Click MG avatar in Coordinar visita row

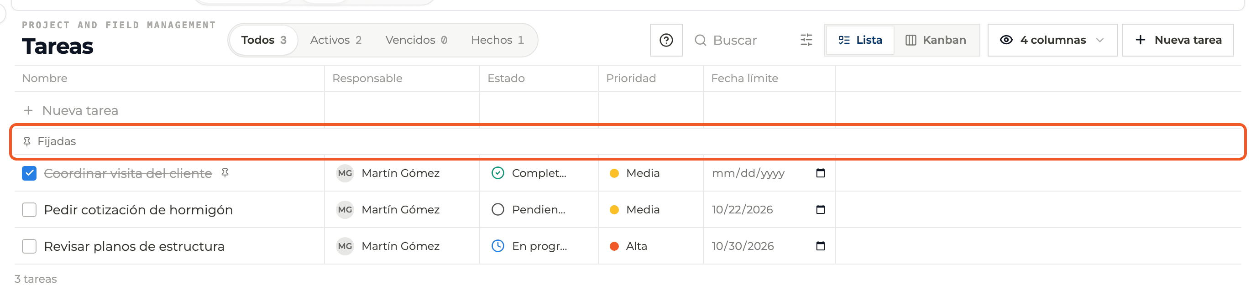pyautogui.click(x=345, y=173)
